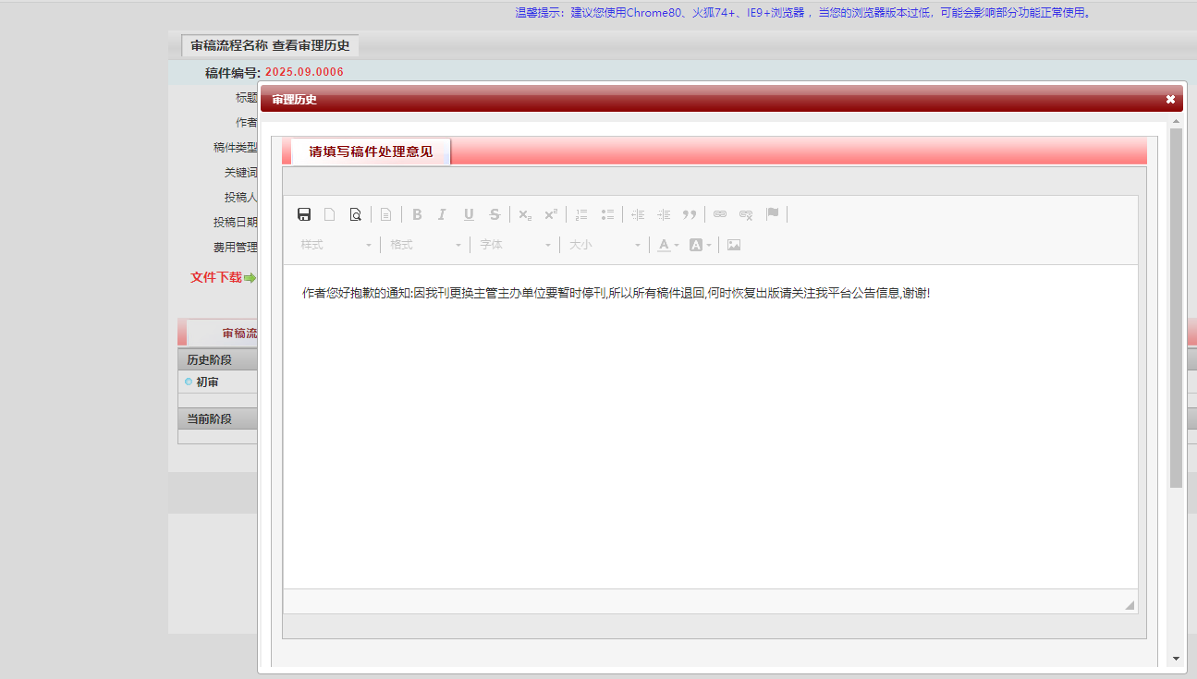Image resolution: width=1197 pixels, height=679 pixels.
Task: Insert a bulleted list
Action: [x=607, y=214]
